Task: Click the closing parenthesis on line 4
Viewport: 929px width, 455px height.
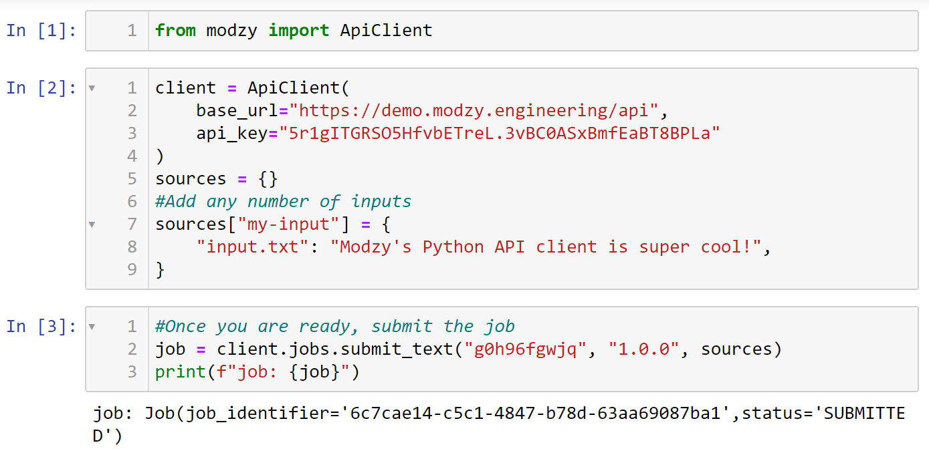Action: point(159,156)
